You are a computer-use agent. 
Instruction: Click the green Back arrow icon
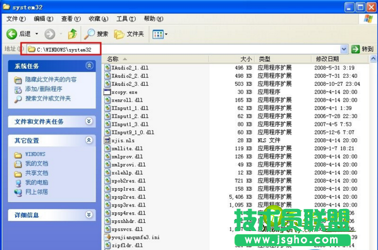[11, 34]
